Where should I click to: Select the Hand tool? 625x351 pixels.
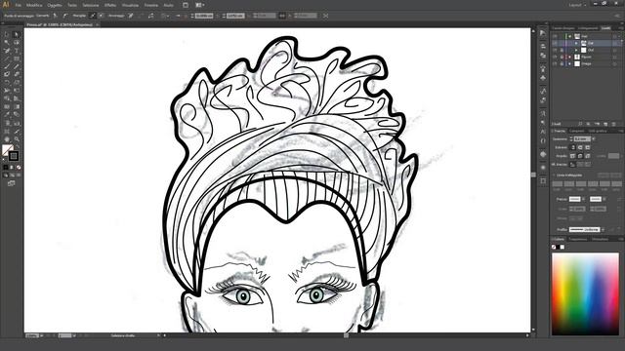[7, 139]
